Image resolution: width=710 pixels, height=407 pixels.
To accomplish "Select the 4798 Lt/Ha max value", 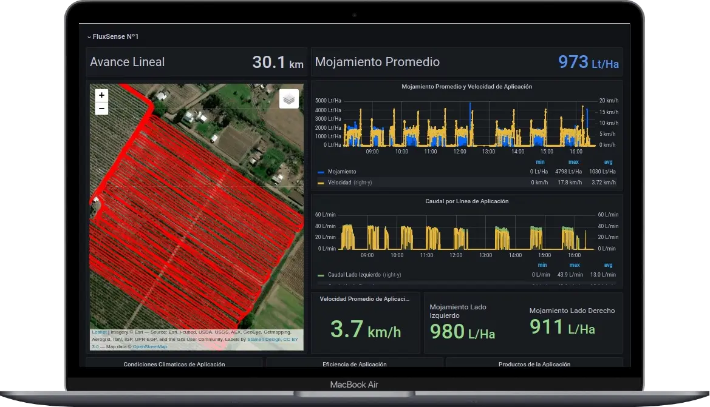I will pyautogui.click(x=568, y=172).
